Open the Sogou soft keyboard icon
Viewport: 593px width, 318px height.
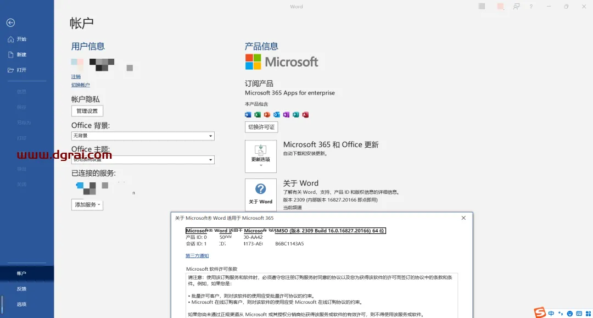click(579, 314)
